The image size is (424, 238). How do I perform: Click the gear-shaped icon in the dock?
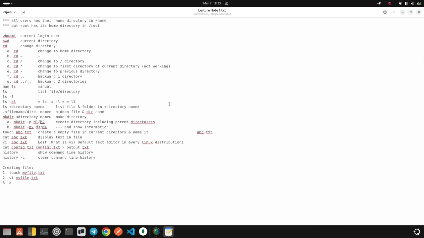pyautogui.click(x=56, y=232)
